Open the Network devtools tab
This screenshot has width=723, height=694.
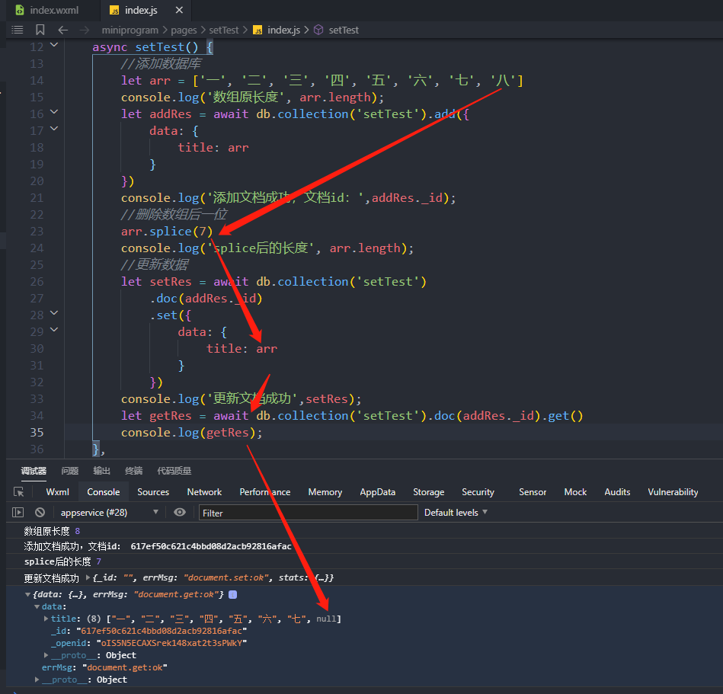click(x=204, y=492)
